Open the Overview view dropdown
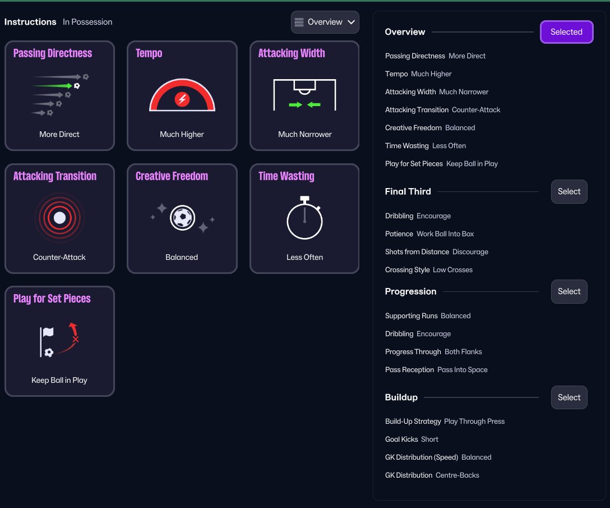Image resolution: width=610 pixels, height=508 pixels. [x=325, y=22]
